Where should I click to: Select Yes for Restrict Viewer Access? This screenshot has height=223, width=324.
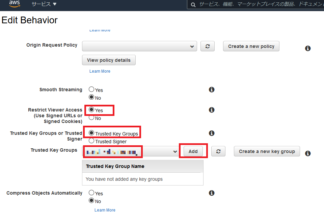coord(91,109)
